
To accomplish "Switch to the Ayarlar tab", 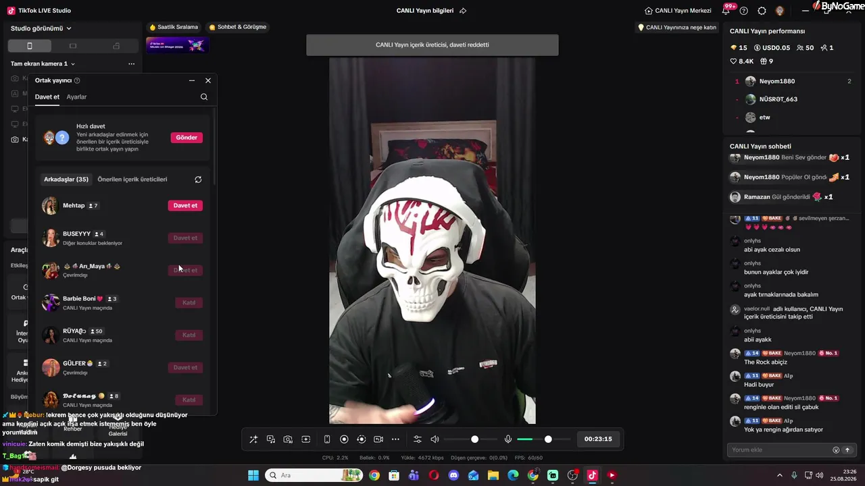I will [76, 97].
